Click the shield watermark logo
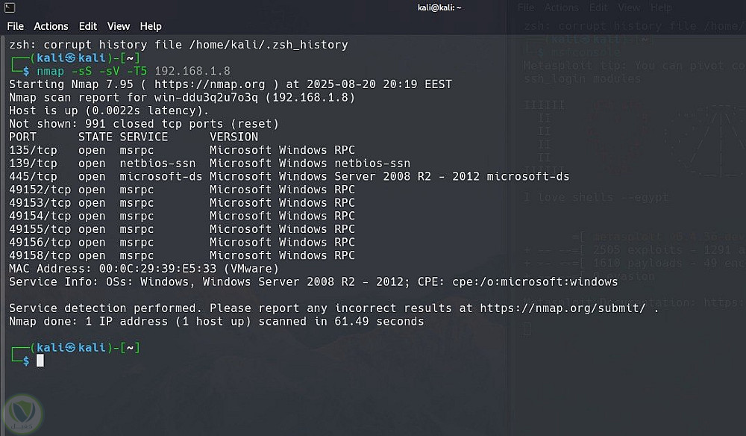Screen dimensions: 746x436 pos(23,413)
